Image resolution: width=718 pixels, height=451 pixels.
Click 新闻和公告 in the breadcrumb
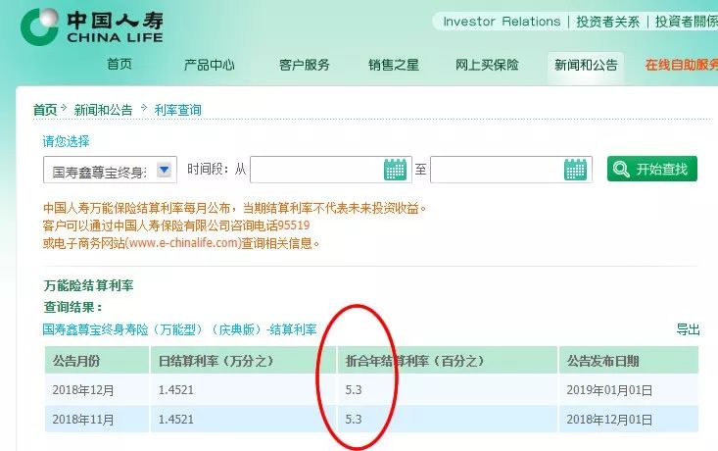105,110
